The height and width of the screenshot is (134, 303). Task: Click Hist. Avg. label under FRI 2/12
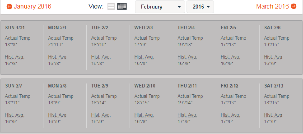coord(230,115)
